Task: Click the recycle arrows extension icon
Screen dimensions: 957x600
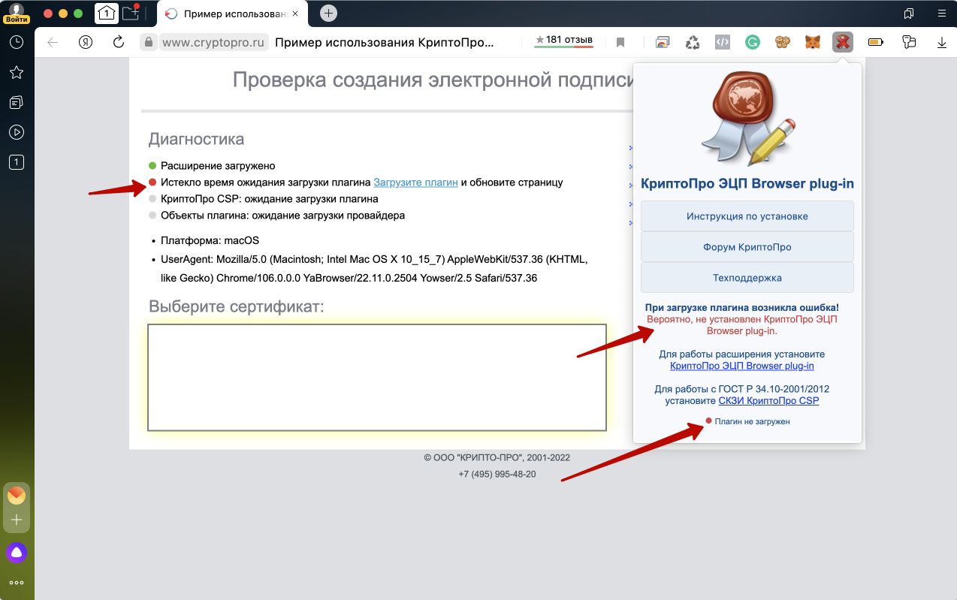Action: tap(693, 43)
